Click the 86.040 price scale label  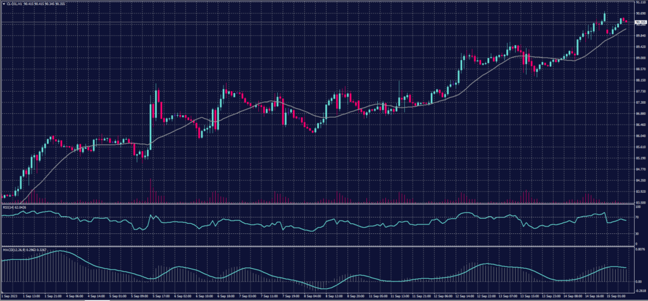pyautogui.click(x=640, y=136)
